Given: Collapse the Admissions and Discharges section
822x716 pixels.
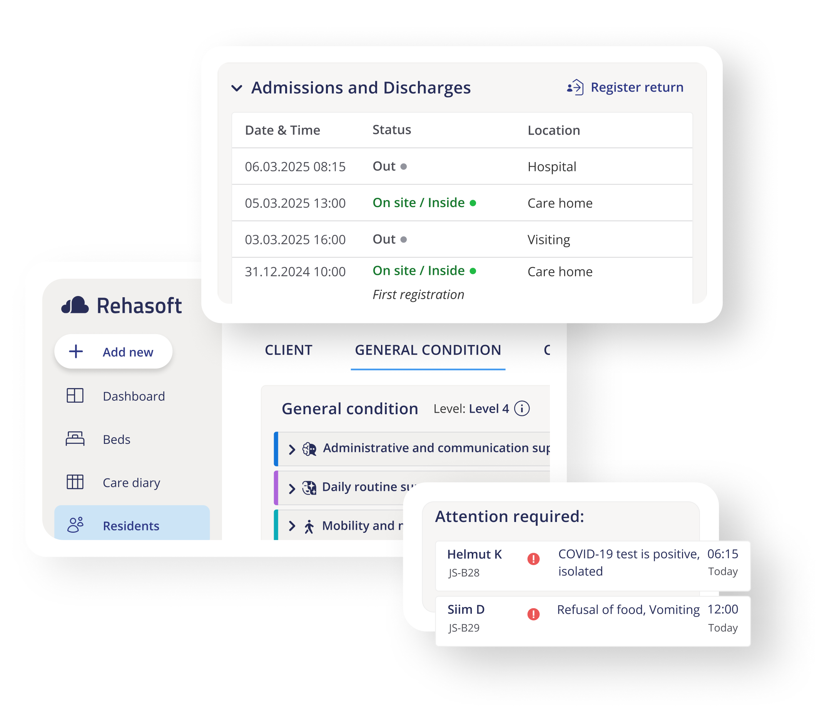Looking at the screenshot, I should pyautogui.click(x=237, y=88).
